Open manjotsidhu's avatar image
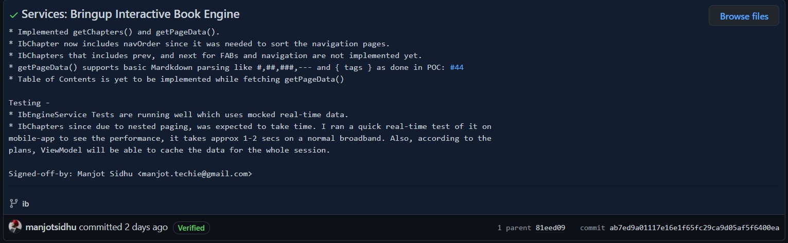The image size is (788, 243). [15, 227]
